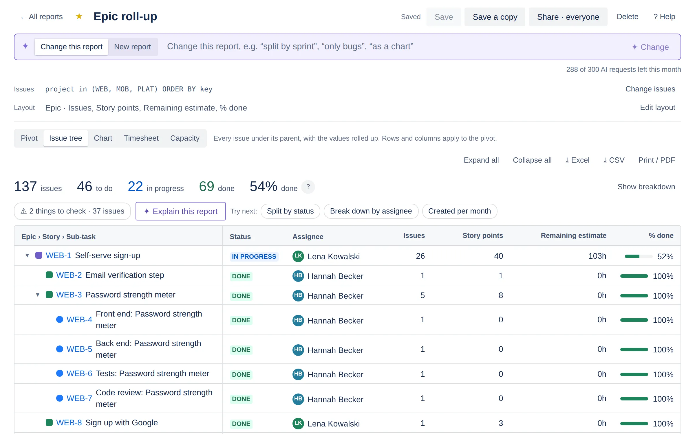Click the Change issues link

pyautogui.click(x=650, y=89)
